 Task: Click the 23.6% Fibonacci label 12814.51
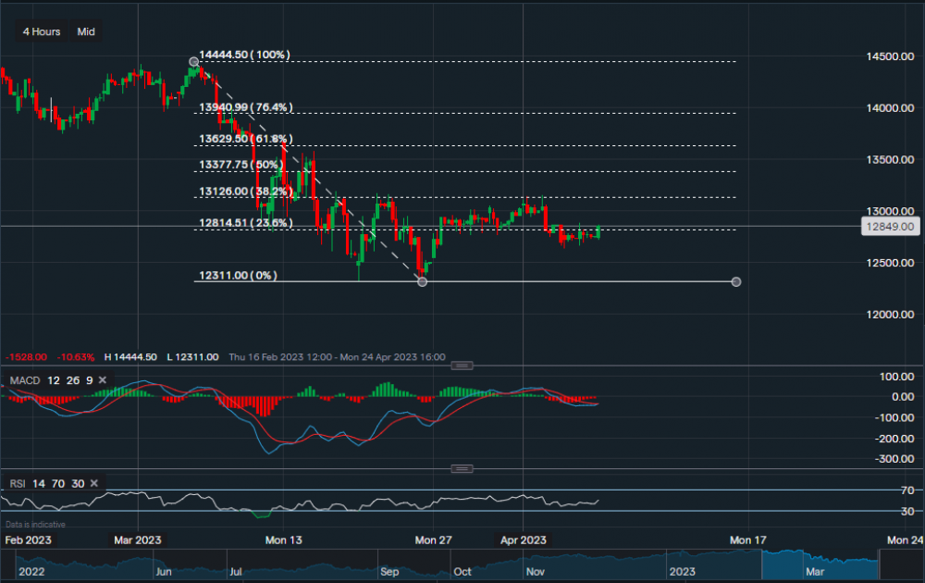coord(245,223)
